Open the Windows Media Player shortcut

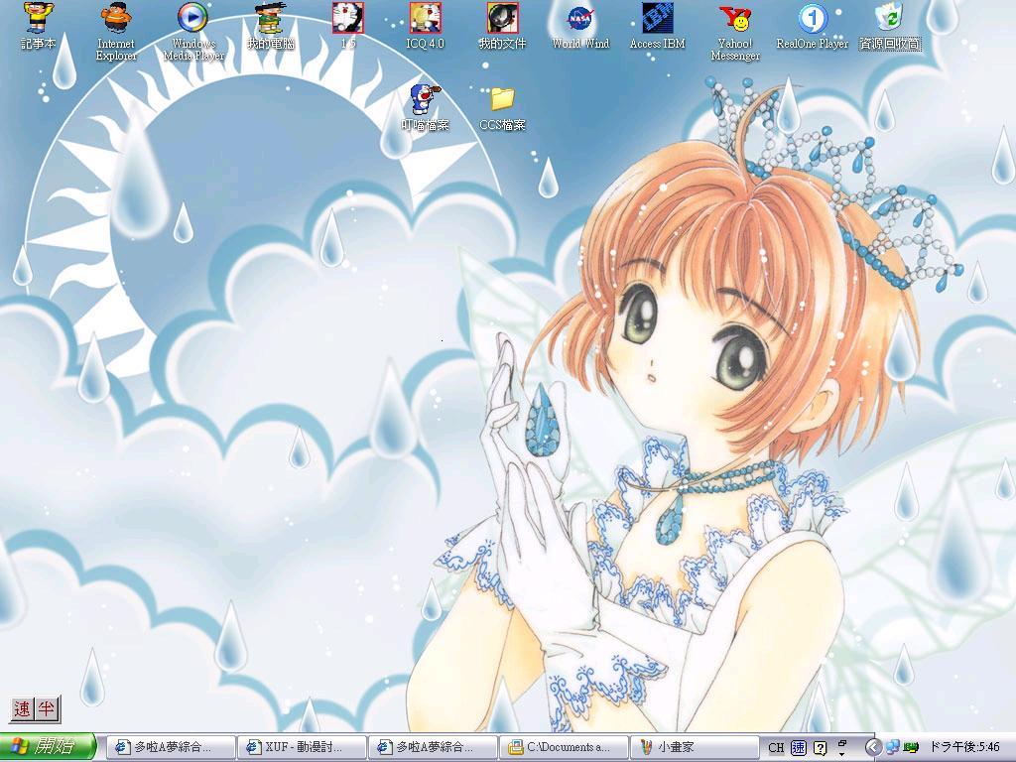click(x=193, y=31)
